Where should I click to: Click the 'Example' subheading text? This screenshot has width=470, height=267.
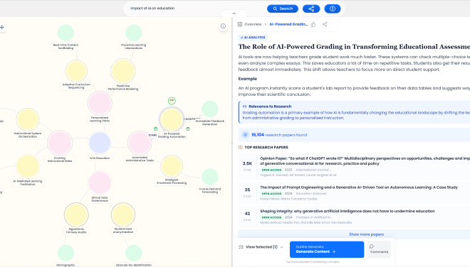(248, 79)
